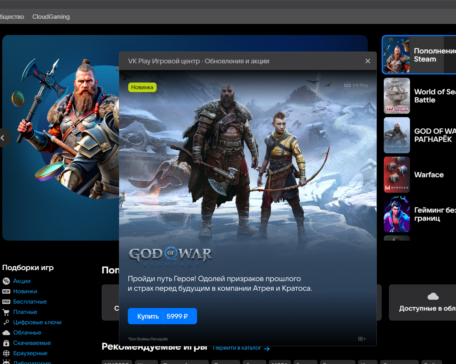
Task: Go to catalog via Перейти в каталог
Action: pos(237,348)
